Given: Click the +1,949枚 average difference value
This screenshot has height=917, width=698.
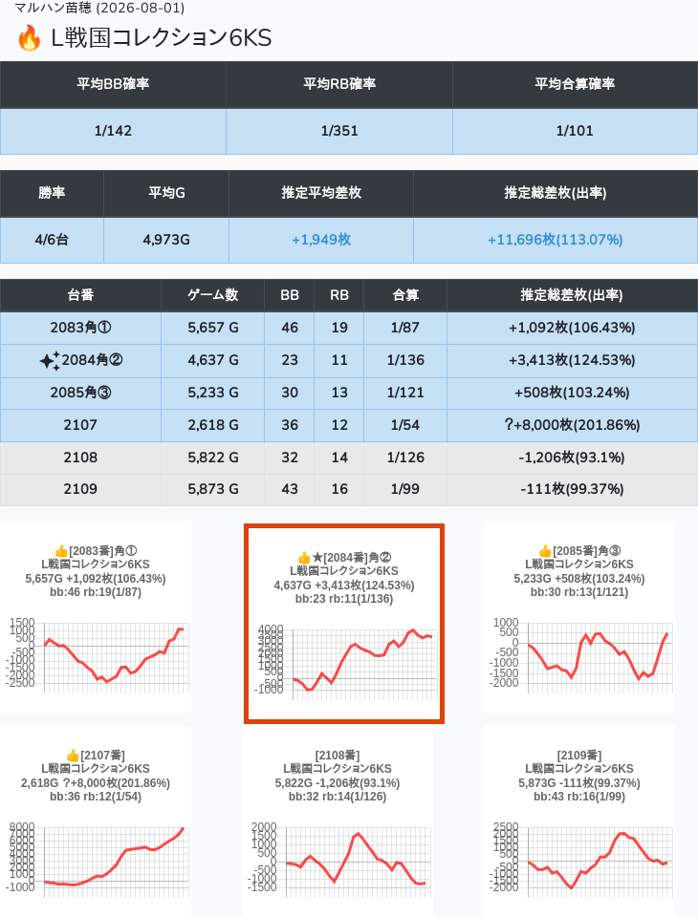Looking at the screenshot, I should click(x=321, y=240).
